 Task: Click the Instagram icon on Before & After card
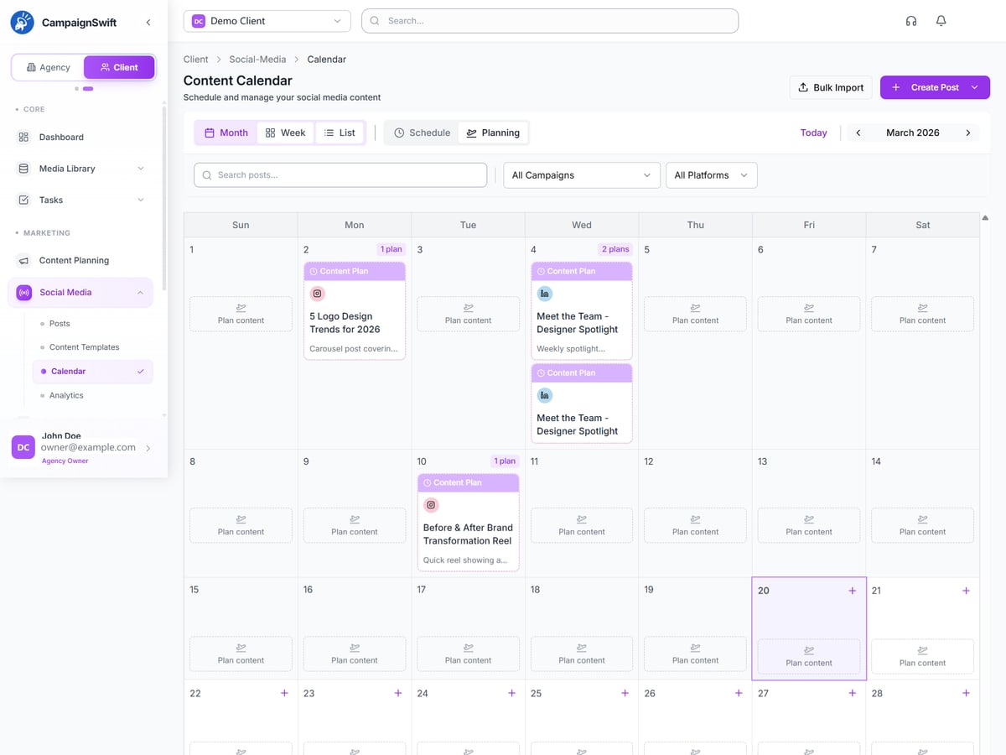(x=431, y=505)
